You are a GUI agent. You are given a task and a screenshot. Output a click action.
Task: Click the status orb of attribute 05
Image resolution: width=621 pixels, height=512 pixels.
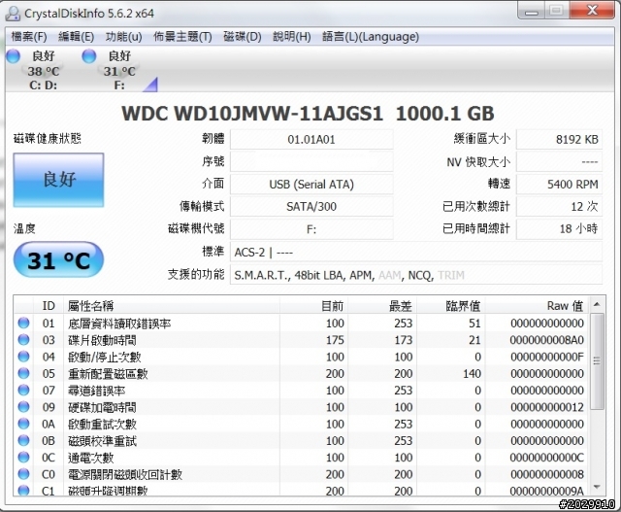(23, 373)
